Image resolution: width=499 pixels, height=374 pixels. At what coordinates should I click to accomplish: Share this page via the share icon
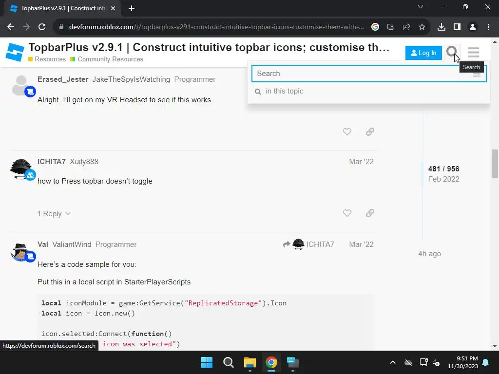(406, 27)
